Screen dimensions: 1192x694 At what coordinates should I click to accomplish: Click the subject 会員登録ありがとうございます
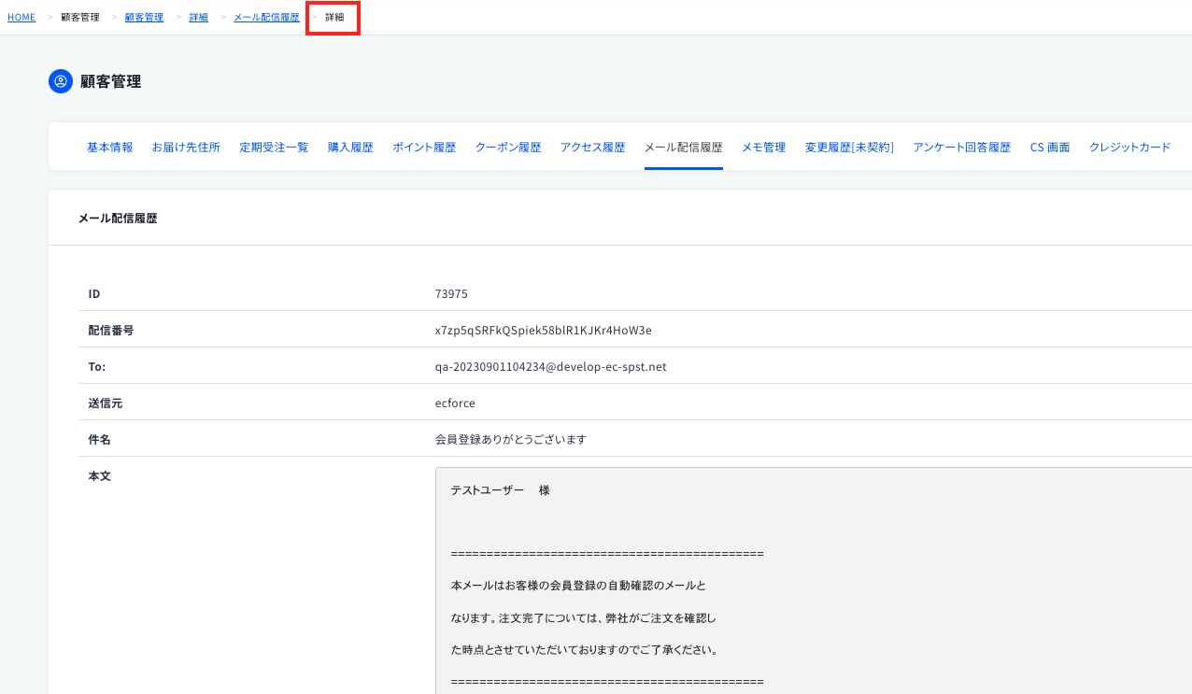click(511, 440)
